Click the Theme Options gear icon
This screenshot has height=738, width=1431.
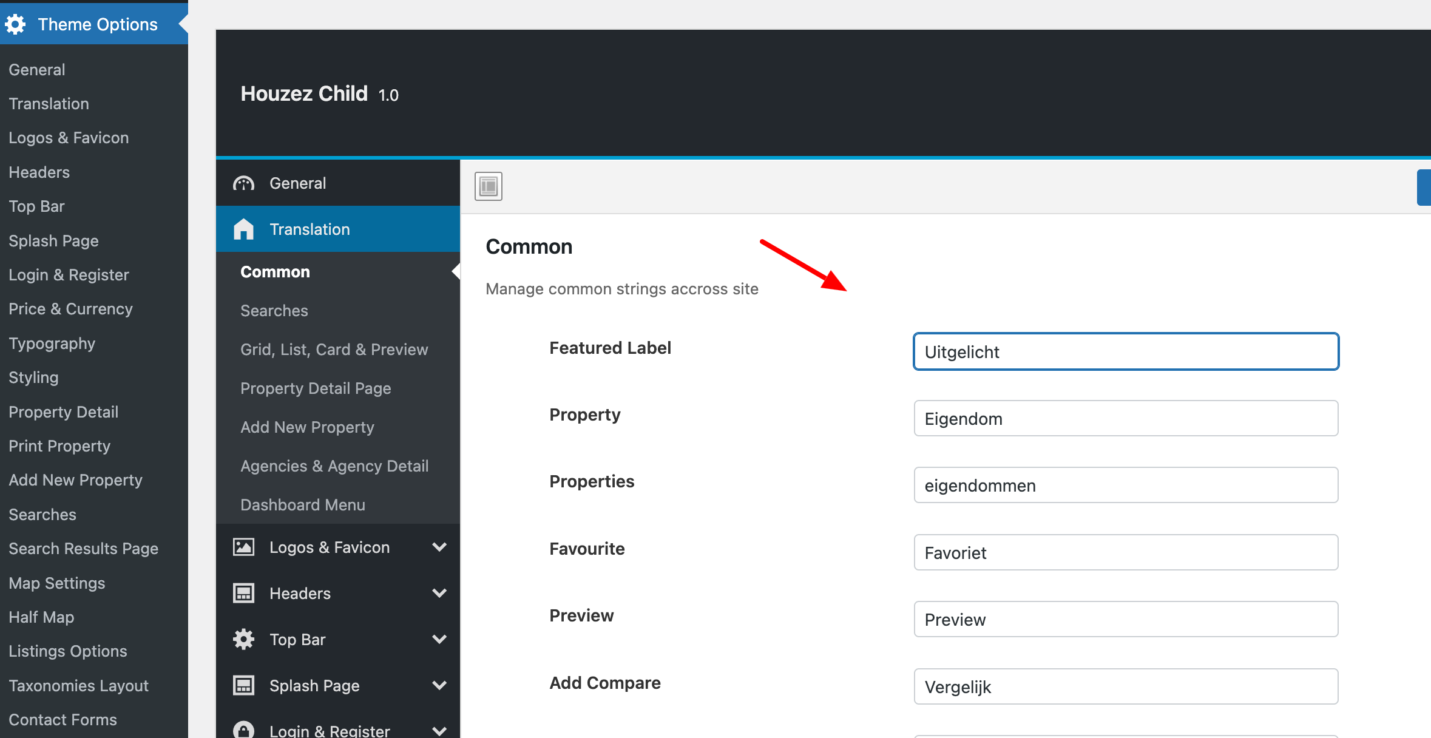point(15,24)
